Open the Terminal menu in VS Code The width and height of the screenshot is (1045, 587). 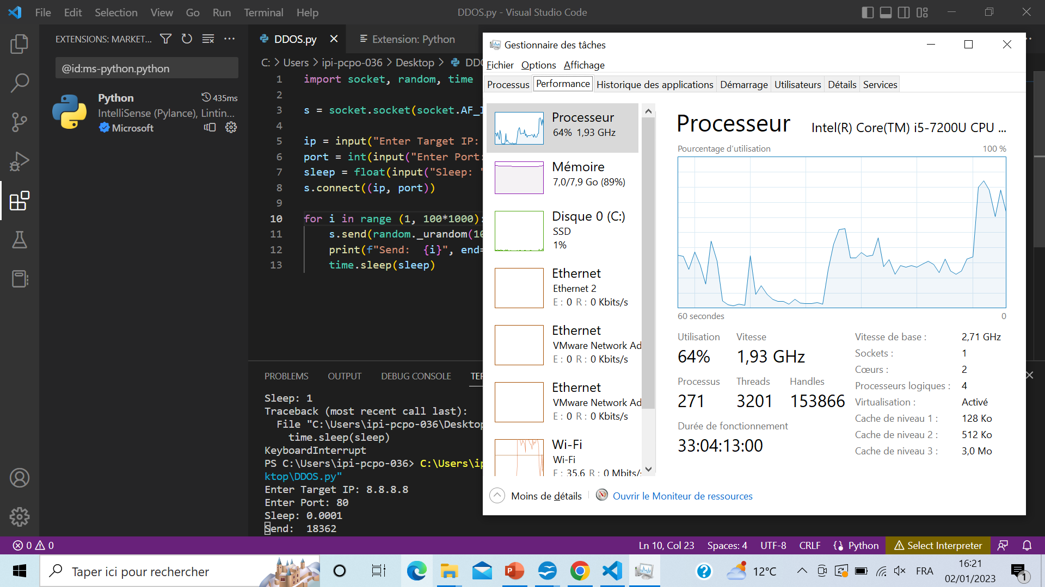(263, 12)
